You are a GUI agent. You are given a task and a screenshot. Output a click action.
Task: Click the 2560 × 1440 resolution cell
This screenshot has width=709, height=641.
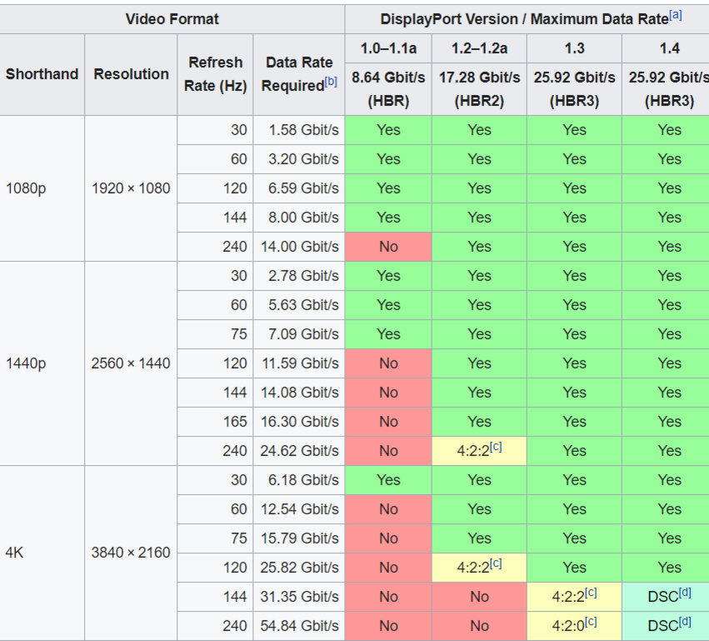(x=131, y=363)
